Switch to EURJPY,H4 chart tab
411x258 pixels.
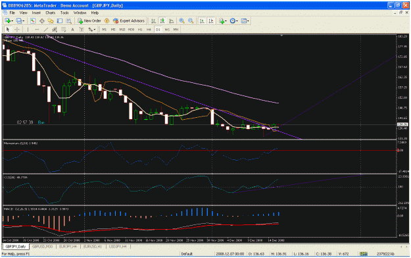(x=68, y=246)
